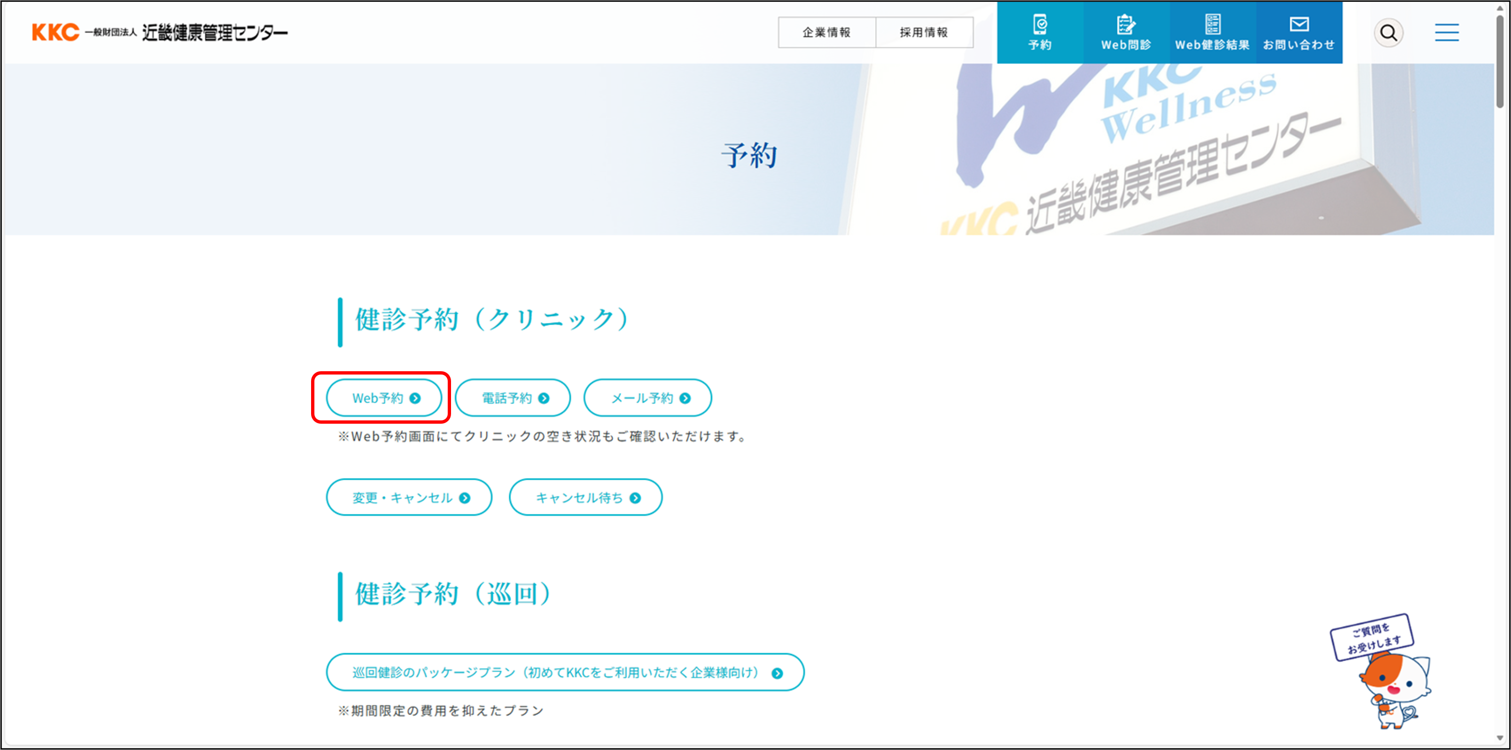Click the メール予約 button
This screenshot has width=1511, height=750.
tap(648, 398)
